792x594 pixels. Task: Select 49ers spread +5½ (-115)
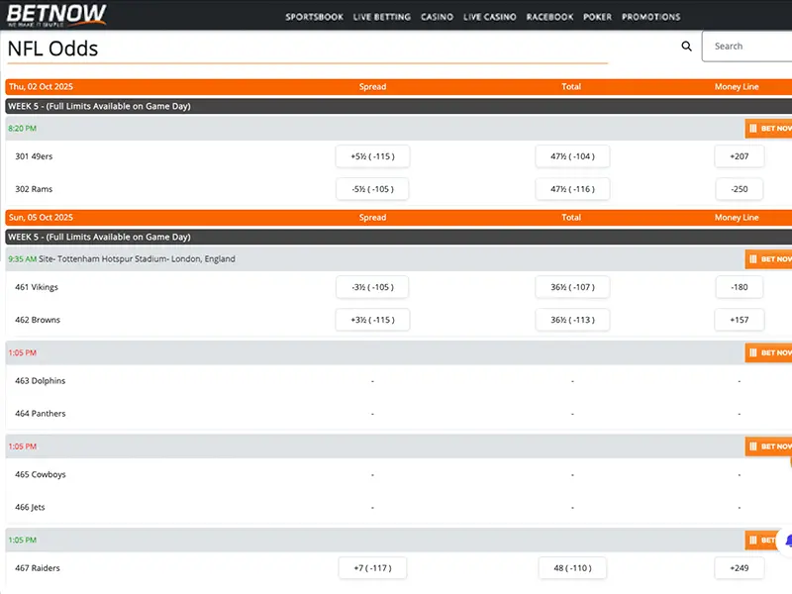click(372, 156)
